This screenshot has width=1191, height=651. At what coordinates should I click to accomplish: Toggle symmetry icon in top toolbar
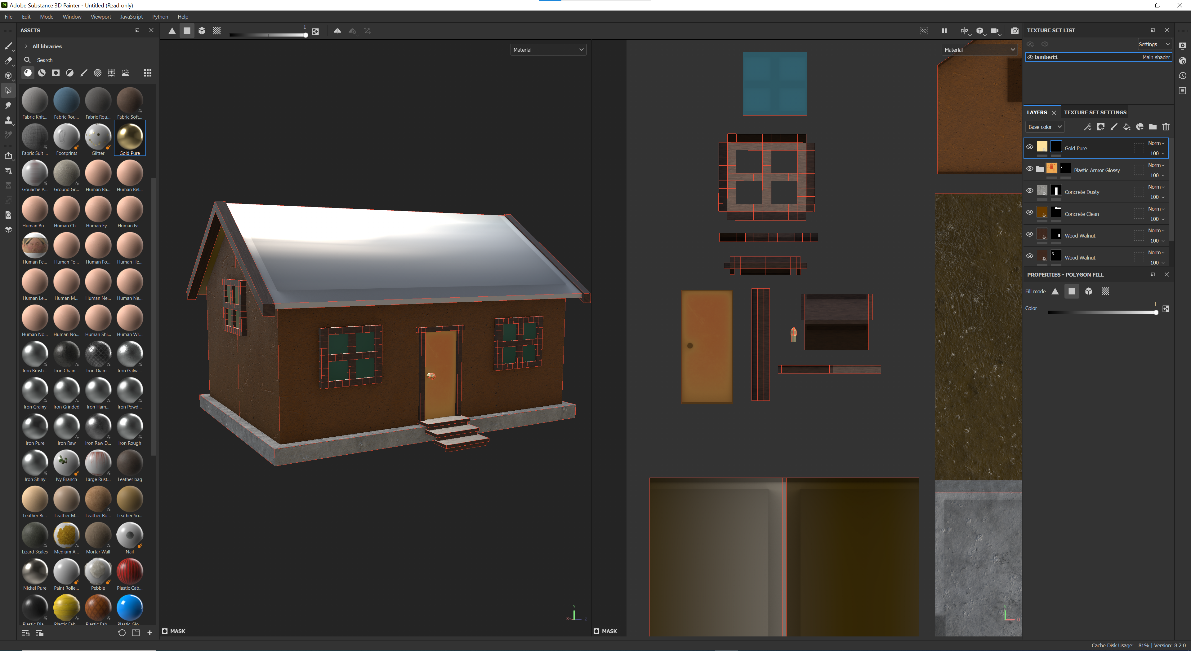[x=337, y=31]
